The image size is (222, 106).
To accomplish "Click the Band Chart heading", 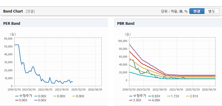I will (13, 11).
